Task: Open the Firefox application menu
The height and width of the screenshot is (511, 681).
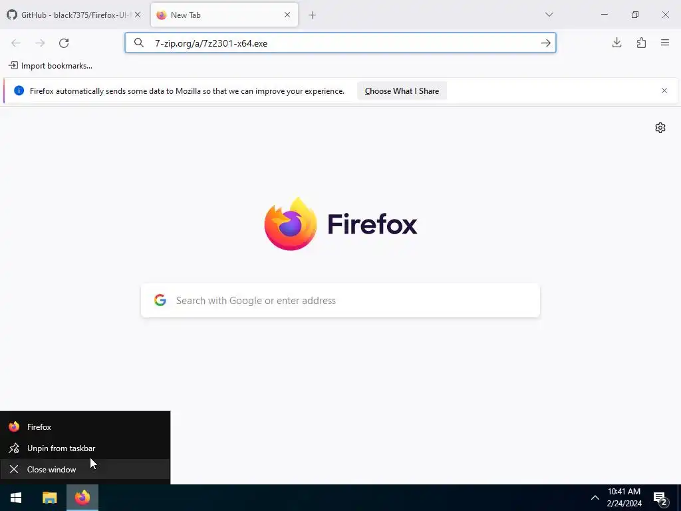Action: point(665,43)
